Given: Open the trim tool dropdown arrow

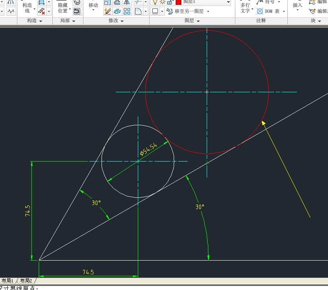Looking at the screenshot, I should (145, 2).
